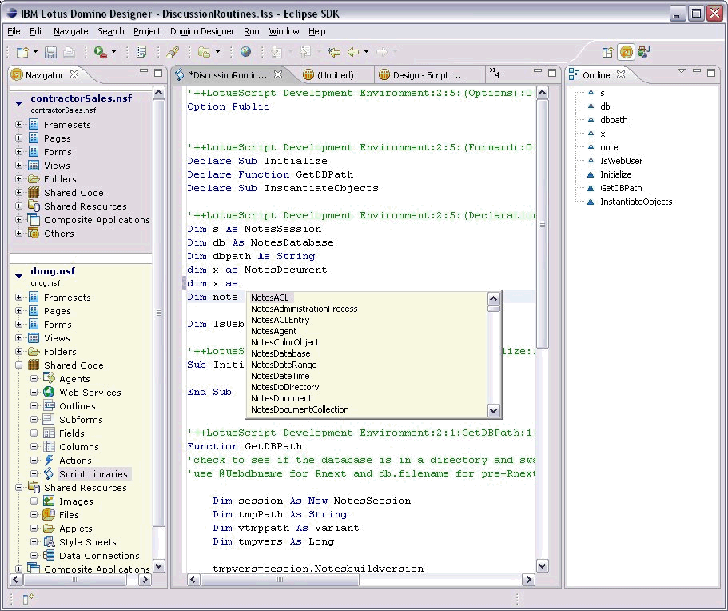Click the flashlight search toolbar icon

click(x=173, y=52)
